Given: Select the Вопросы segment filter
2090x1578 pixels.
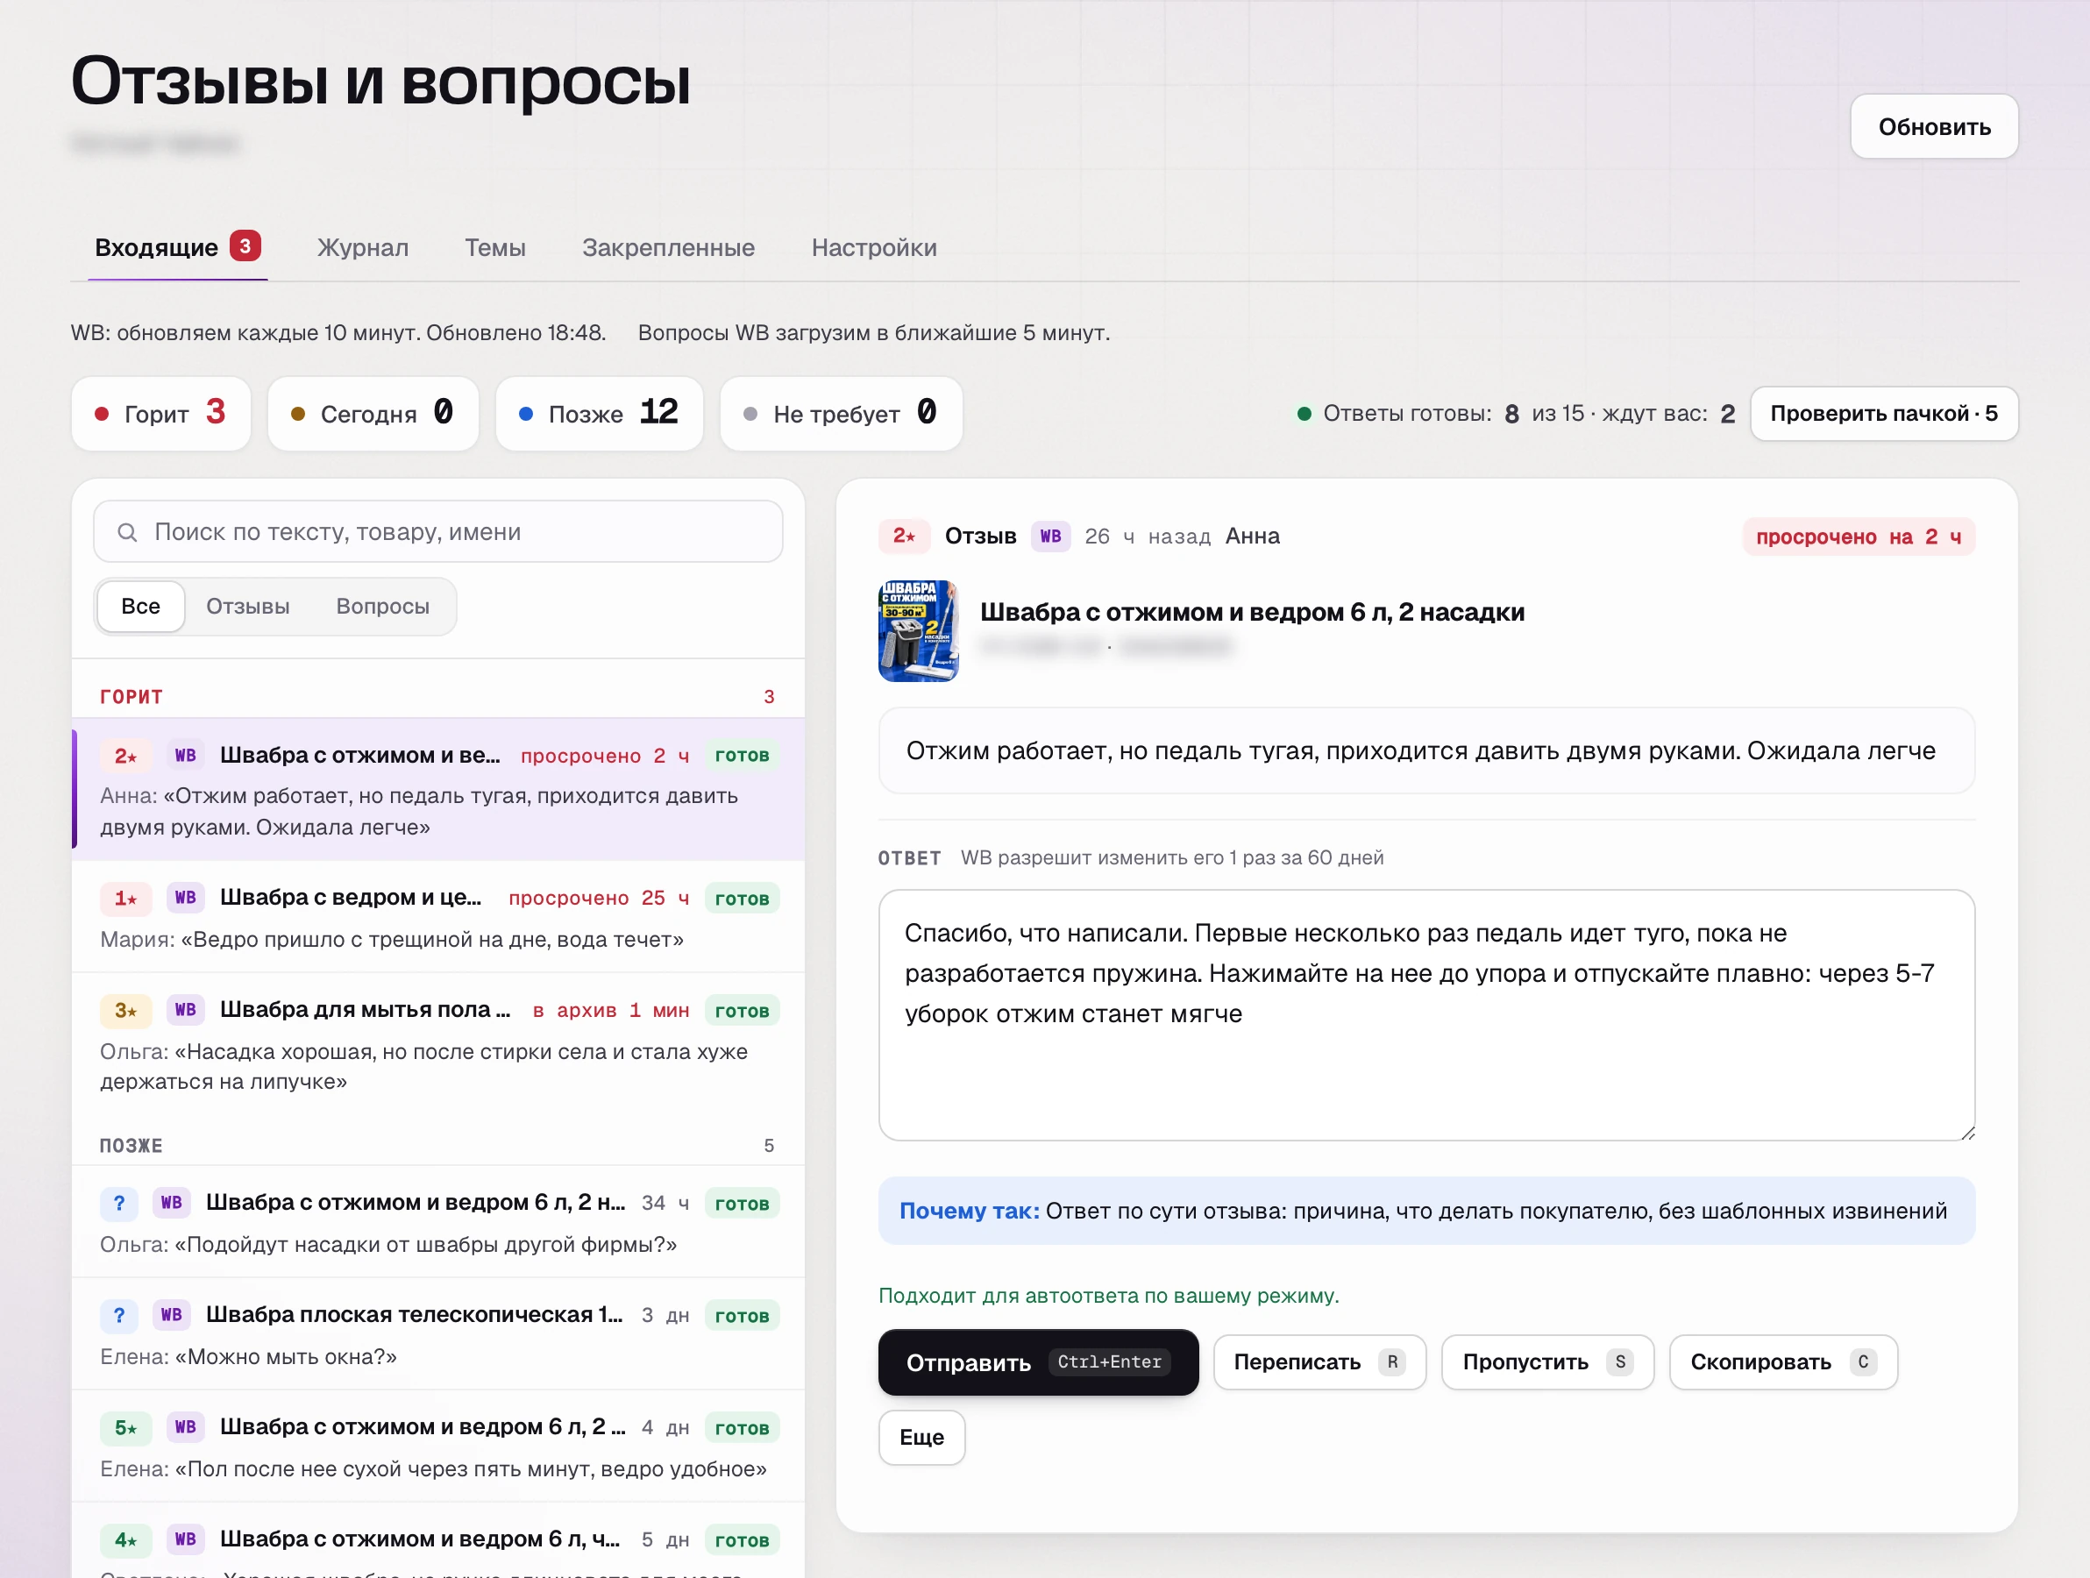Looking at the screenshot, I should tap(382, 606).
